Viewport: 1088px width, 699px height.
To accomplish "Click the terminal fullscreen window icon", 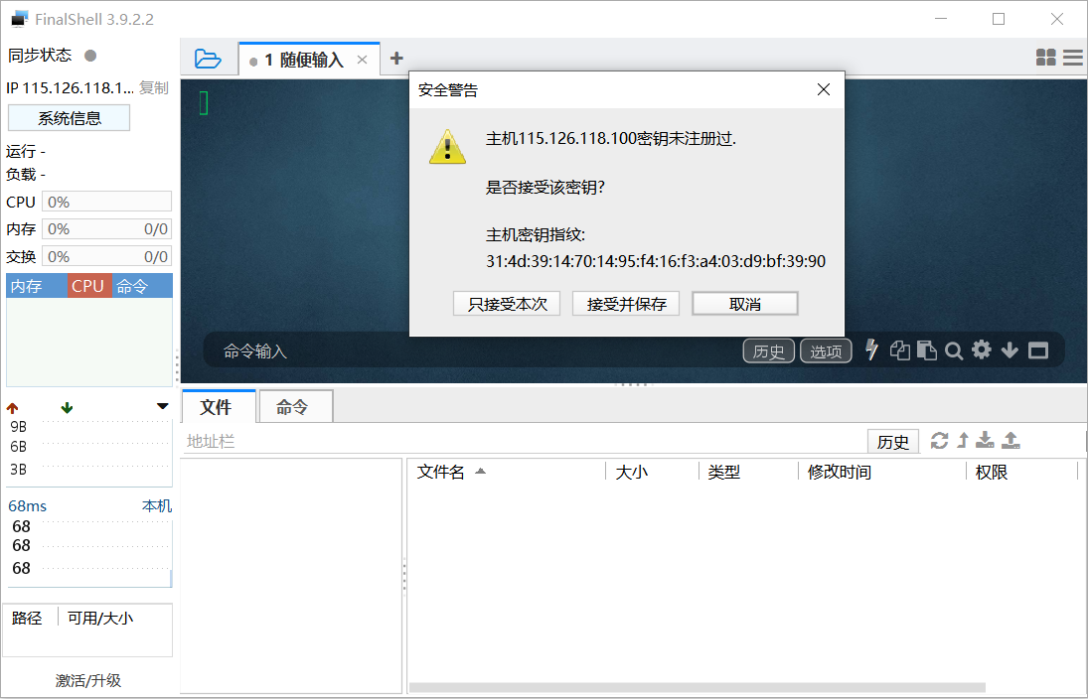I will pos(1038,350).
